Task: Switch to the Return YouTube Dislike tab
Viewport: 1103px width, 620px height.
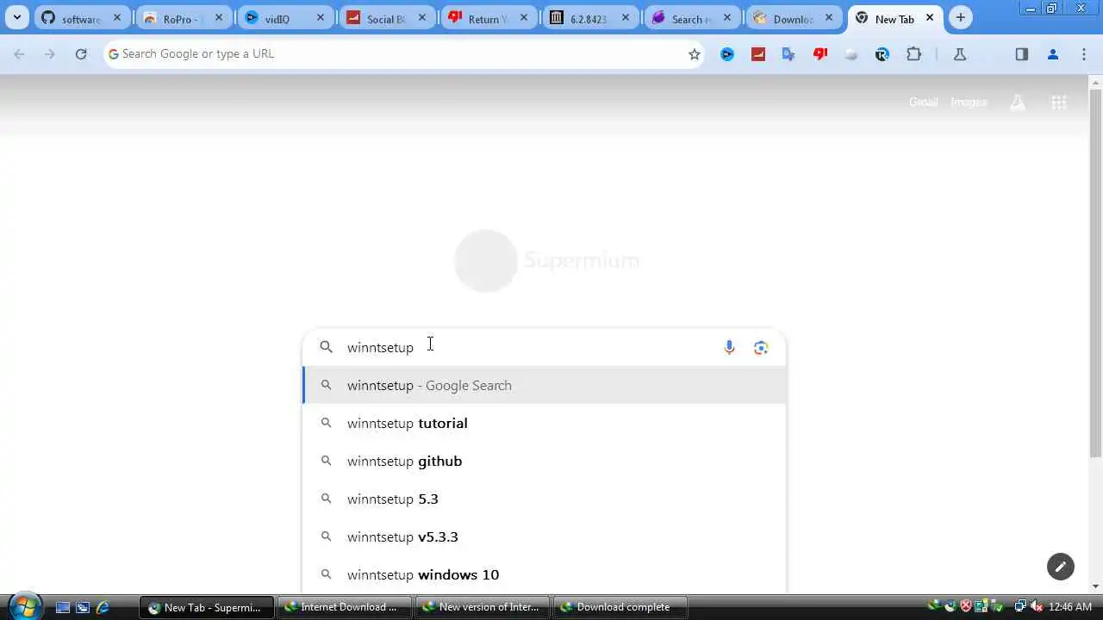Action: tap(489, 18)
